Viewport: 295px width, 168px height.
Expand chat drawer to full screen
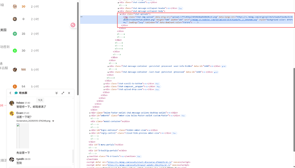tap(63, 93)
